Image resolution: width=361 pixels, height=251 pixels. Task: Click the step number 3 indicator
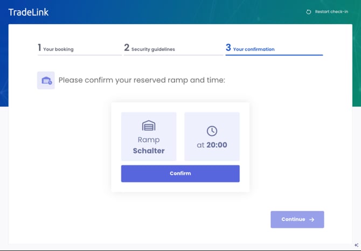tap(228, 48)
